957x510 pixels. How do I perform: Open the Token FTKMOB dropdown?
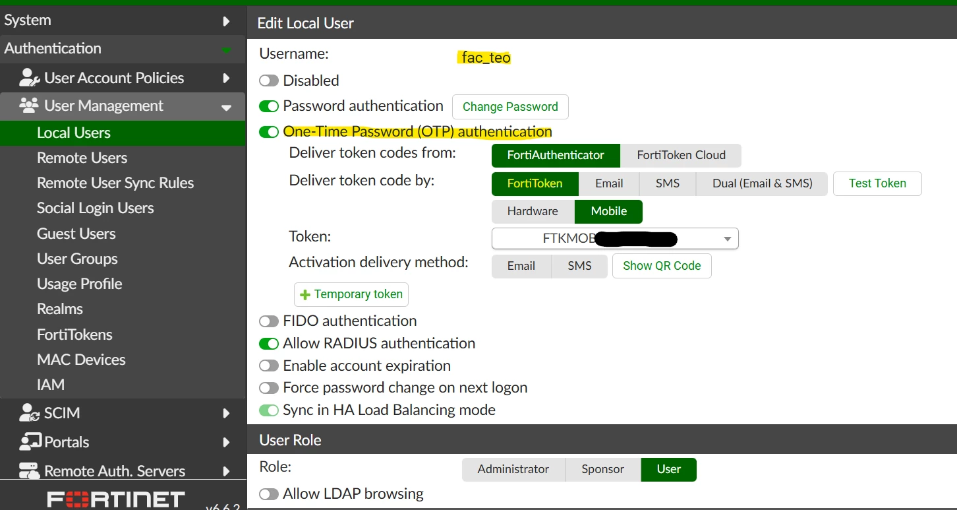coord(615,239)
